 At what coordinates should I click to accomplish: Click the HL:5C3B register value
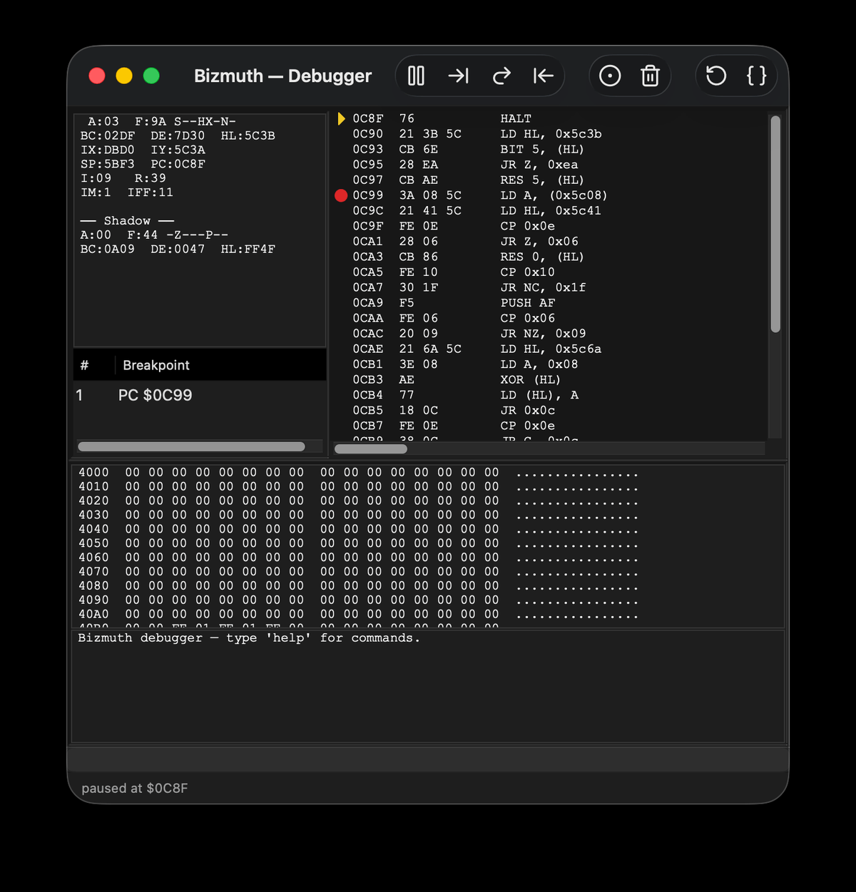tap(248, 135)
